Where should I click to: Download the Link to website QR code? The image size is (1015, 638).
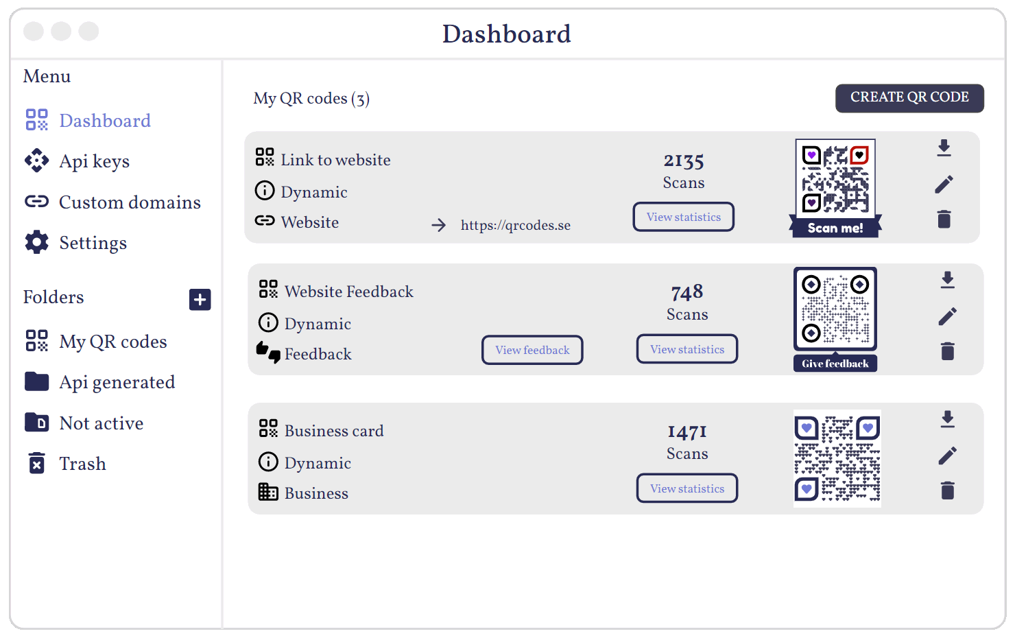(x=944, y=148)
